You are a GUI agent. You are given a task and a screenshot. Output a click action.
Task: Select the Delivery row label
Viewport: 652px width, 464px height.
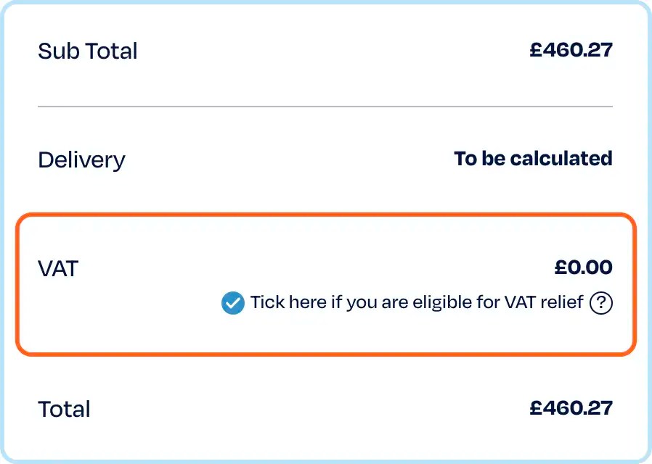tap(81, 159)
